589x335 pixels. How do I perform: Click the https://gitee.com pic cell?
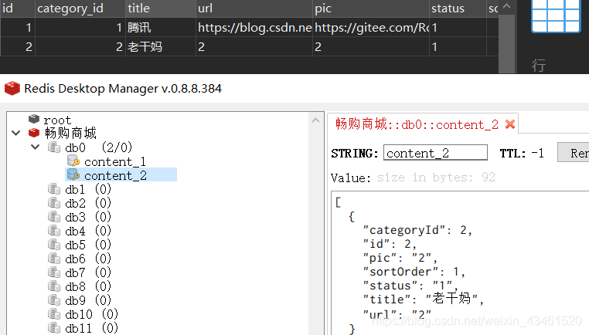pyautogui.click(x=371, y=27)
